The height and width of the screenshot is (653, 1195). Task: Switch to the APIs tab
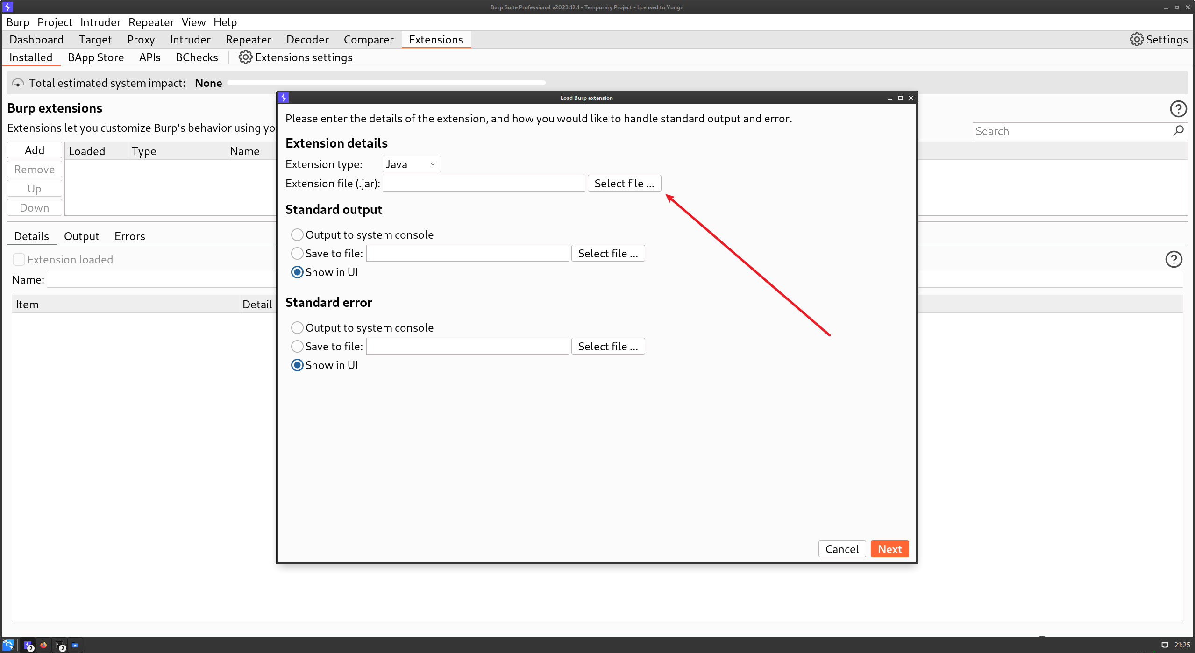(149, 57)
